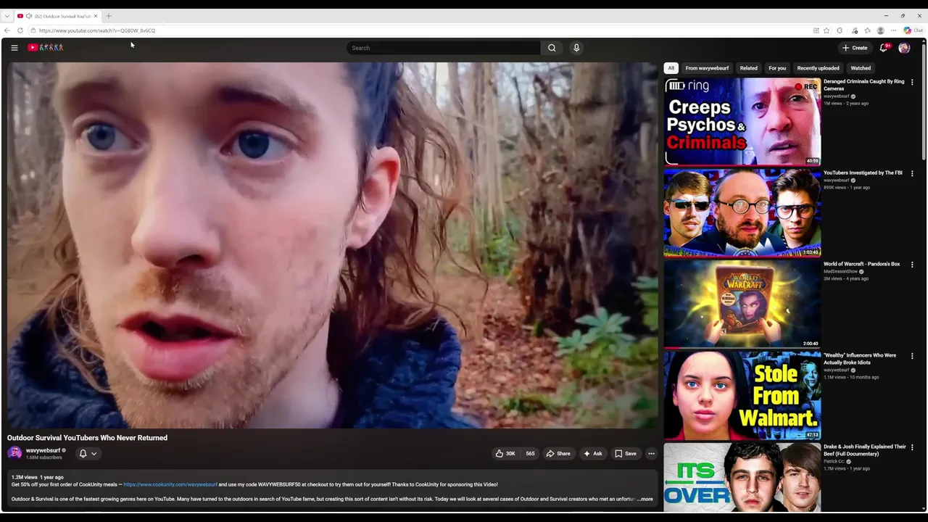The height and width of the screenshot is (522, 928).
Task: Open the YouTube hamburger guide menu
Action: point(14,48)
